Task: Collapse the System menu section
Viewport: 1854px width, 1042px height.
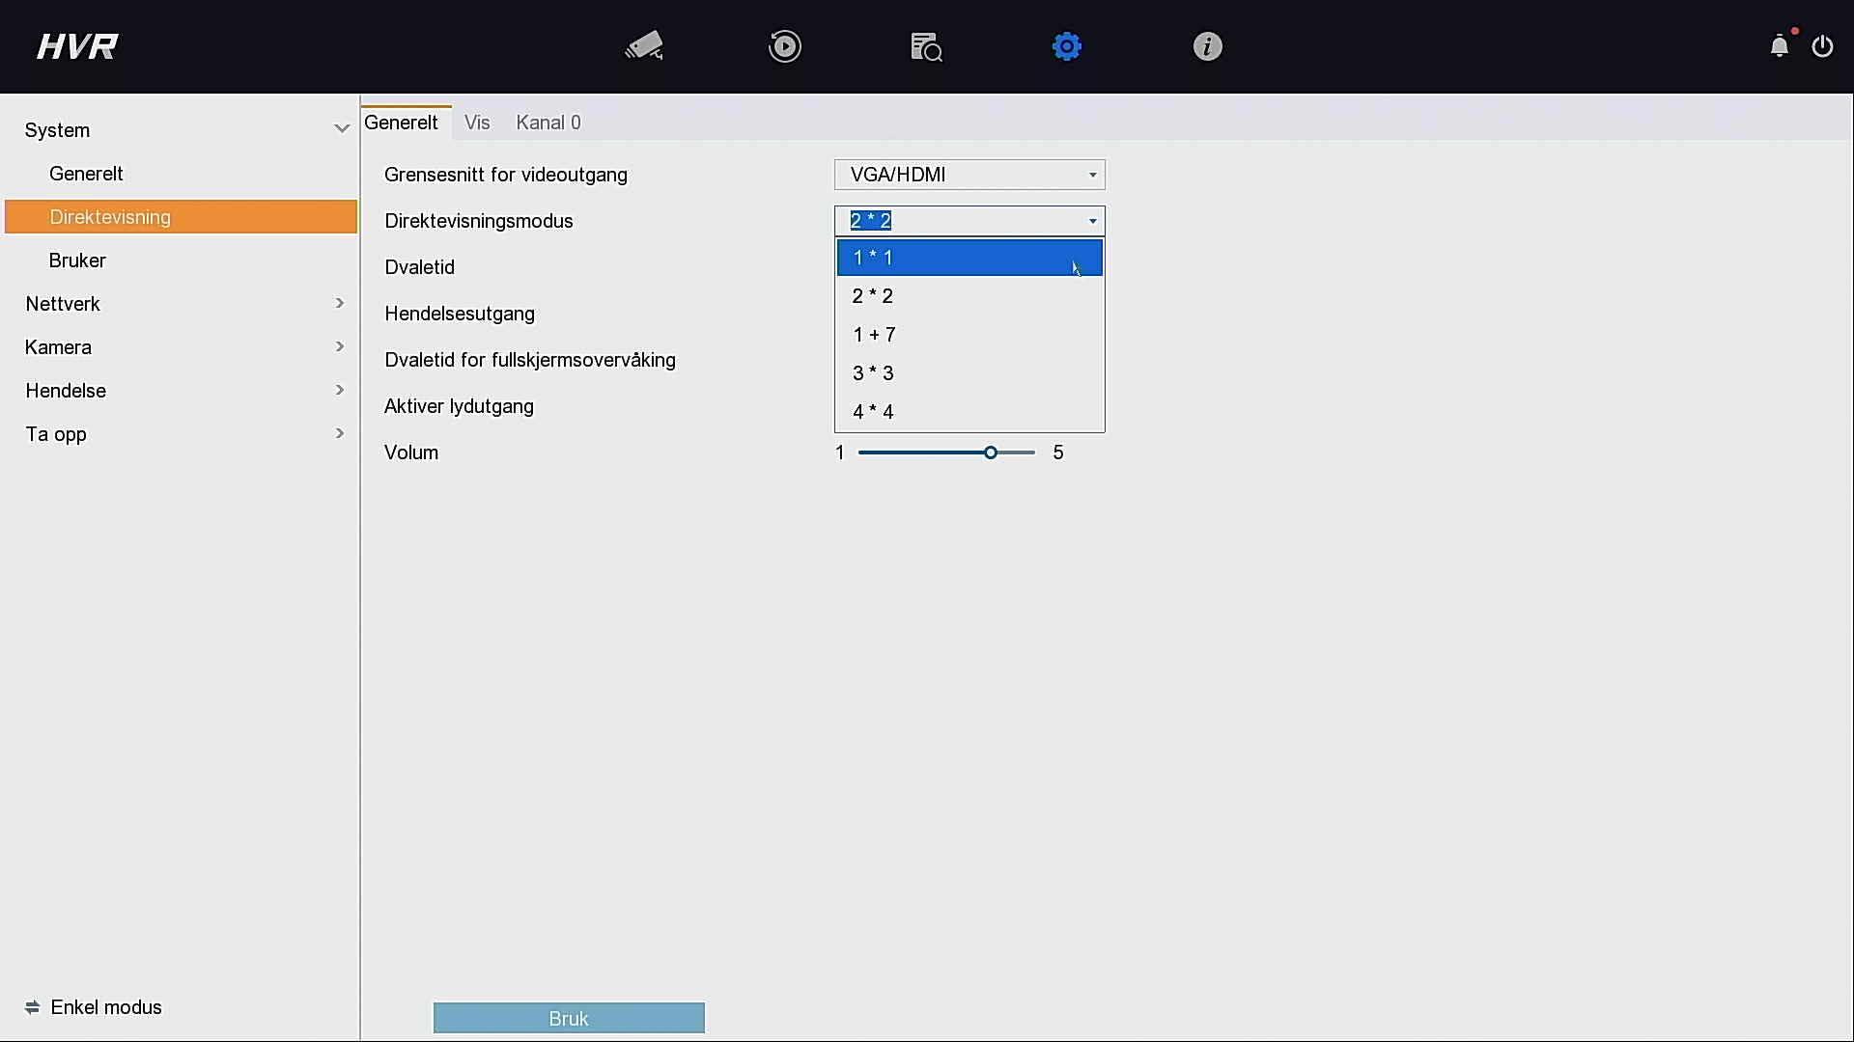Action: tap(341, 129)
